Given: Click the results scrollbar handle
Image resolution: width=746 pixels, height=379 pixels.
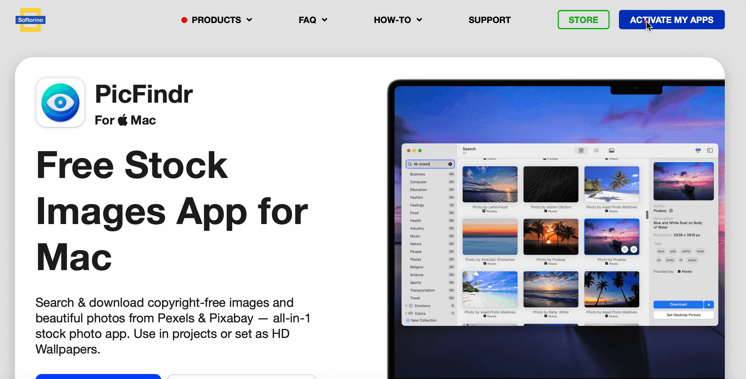Looking at the screenshot, I should (x=647, y=215).
